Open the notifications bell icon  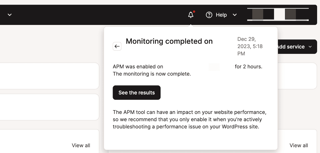pyautogui.click(x=191, y=15)
